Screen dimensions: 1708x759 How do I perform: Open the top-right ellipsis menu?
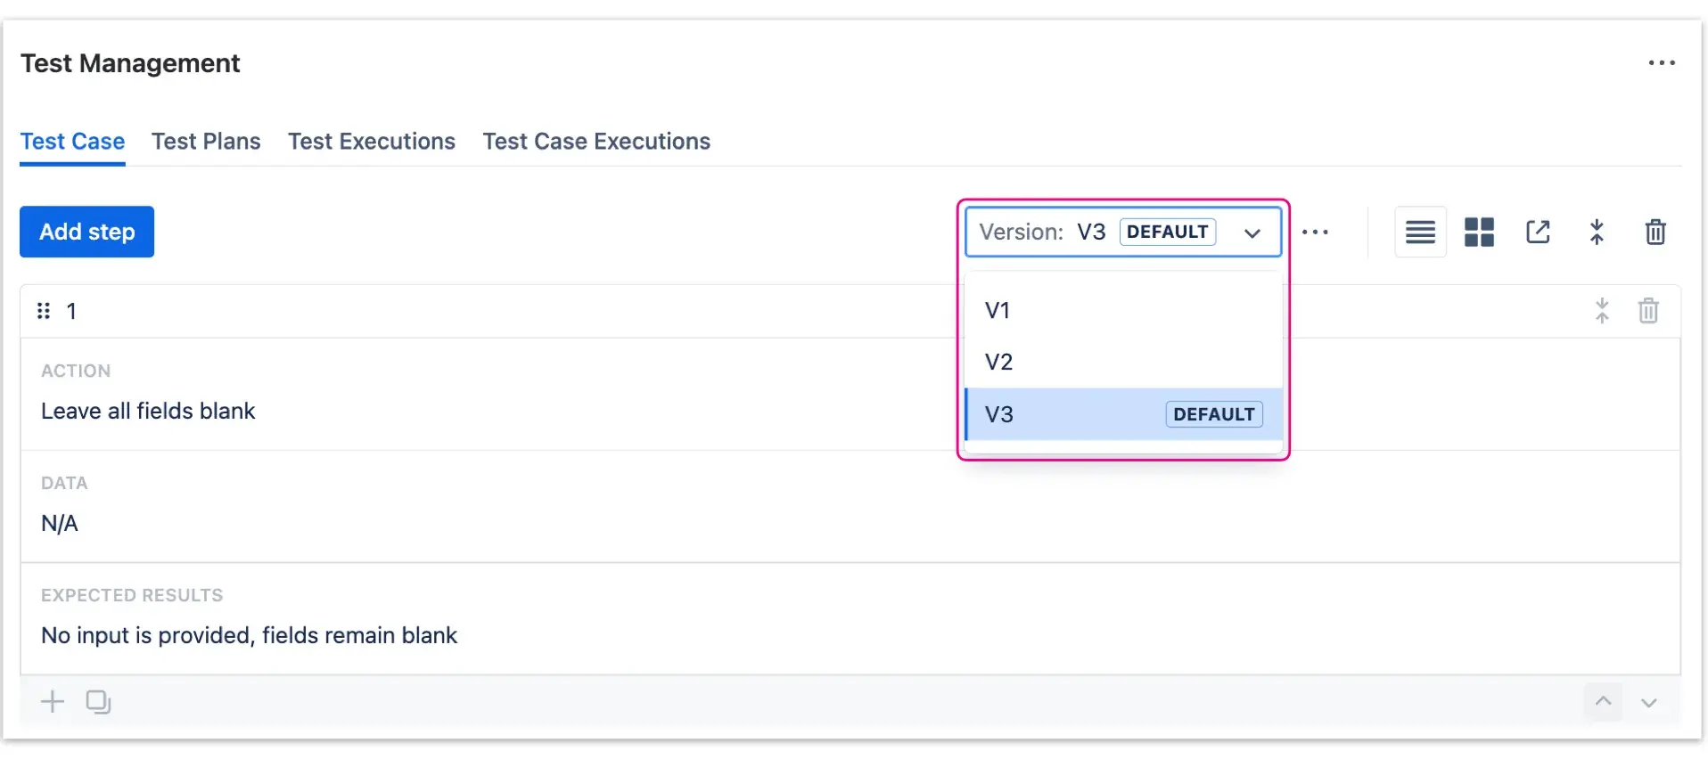(x=1662, y=62)
